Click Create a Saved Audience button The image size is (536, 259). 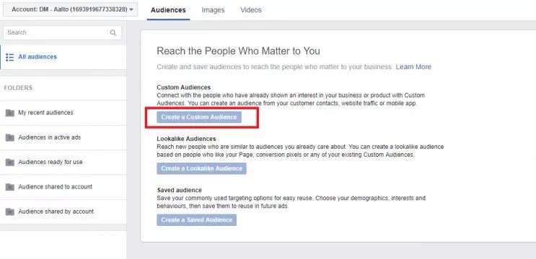(x=196, y=220)
